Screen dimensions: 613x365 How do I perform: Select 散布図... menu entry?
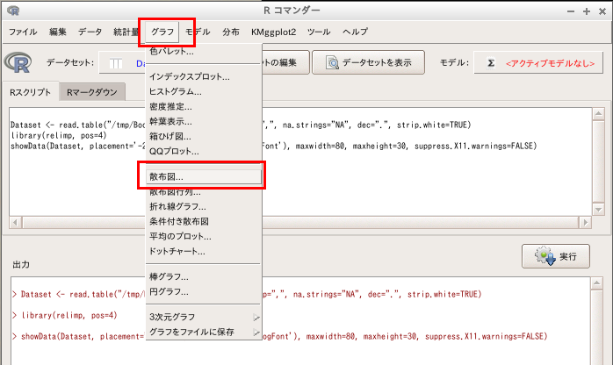click(x=203, y=177)
